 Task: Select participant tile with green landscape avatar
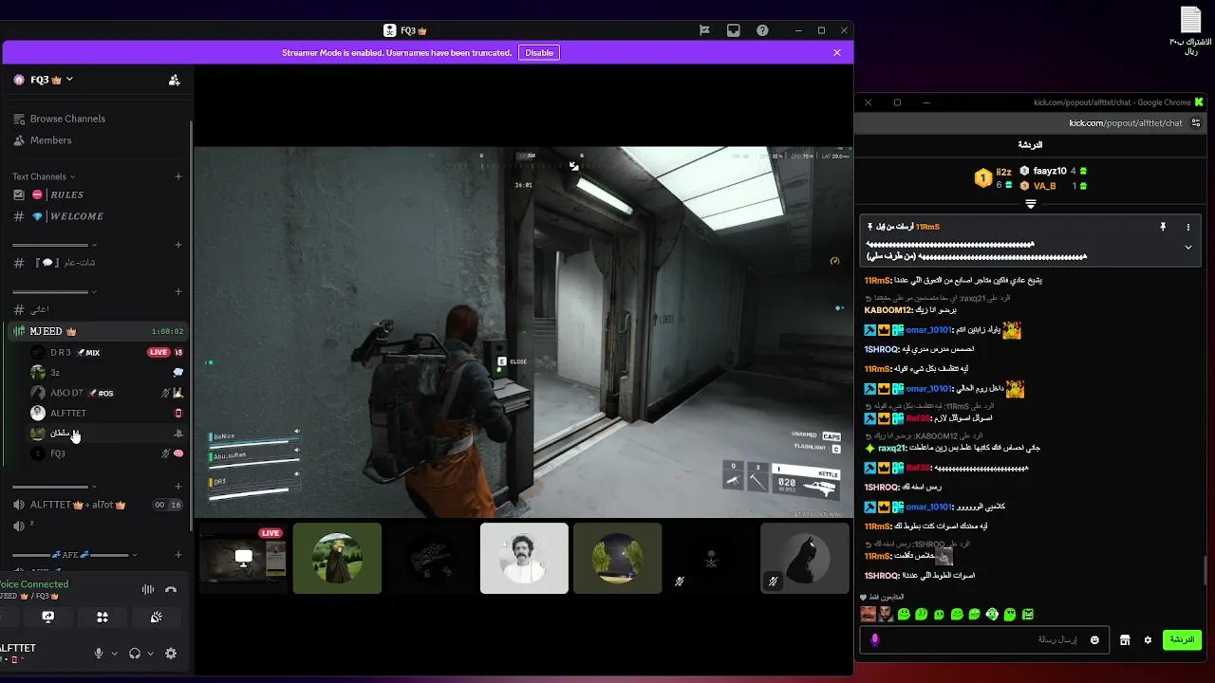click(337, 559)
